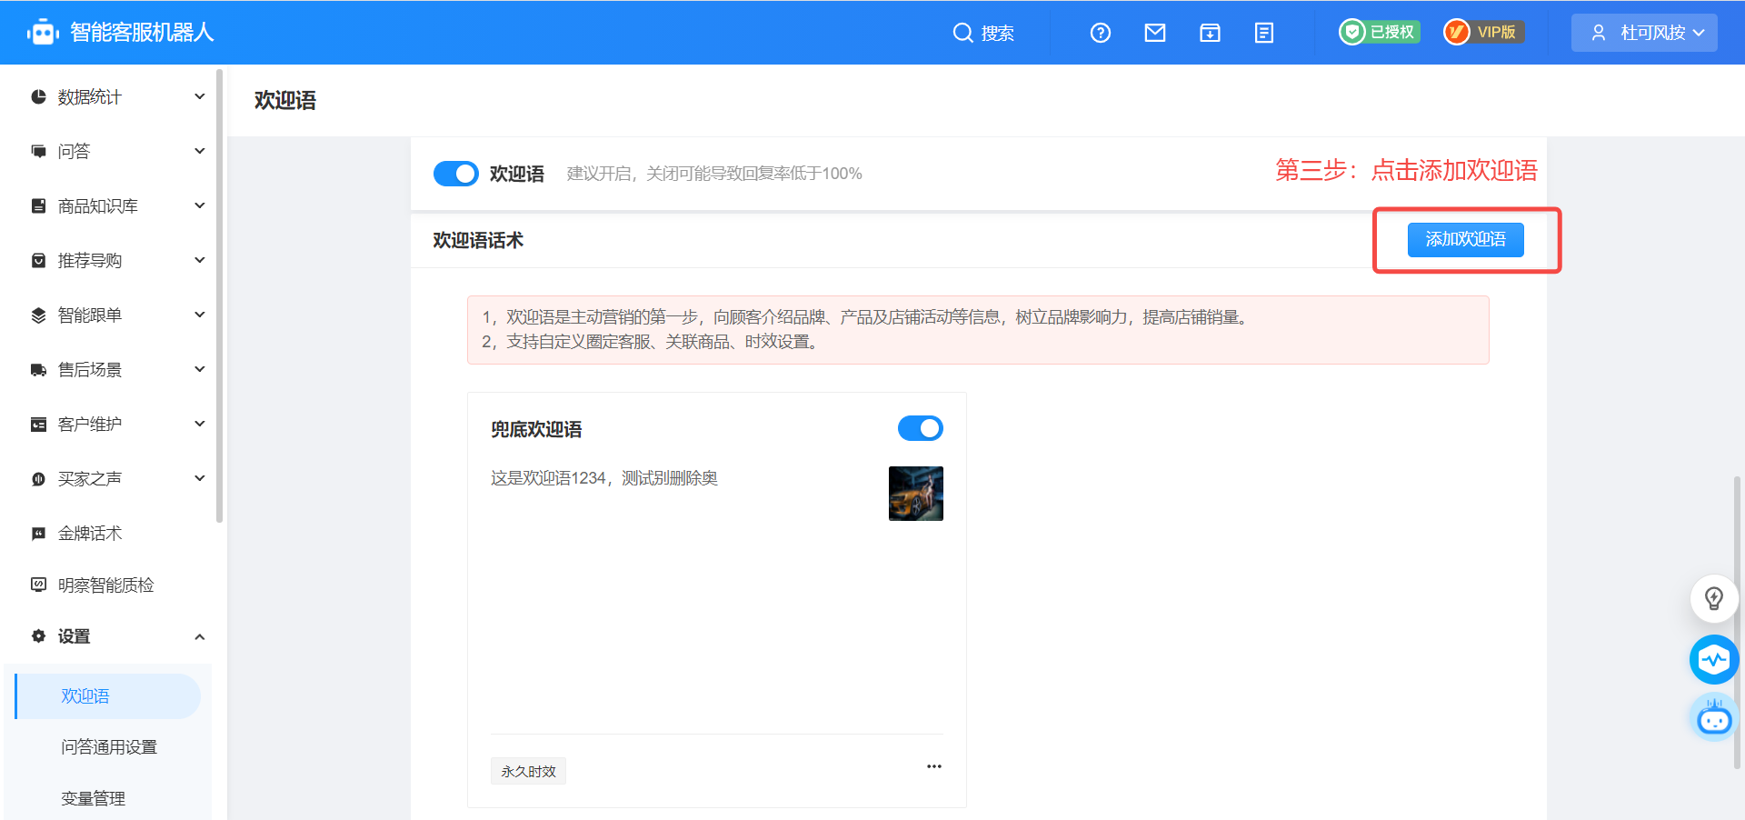Click the download box icon in header
The height and width of the screenshot is (820, 1745).
[1210, 33]
